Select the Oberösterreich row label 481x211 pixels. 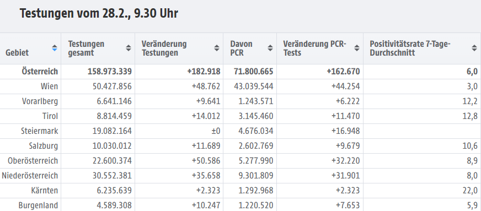point(33,161)
